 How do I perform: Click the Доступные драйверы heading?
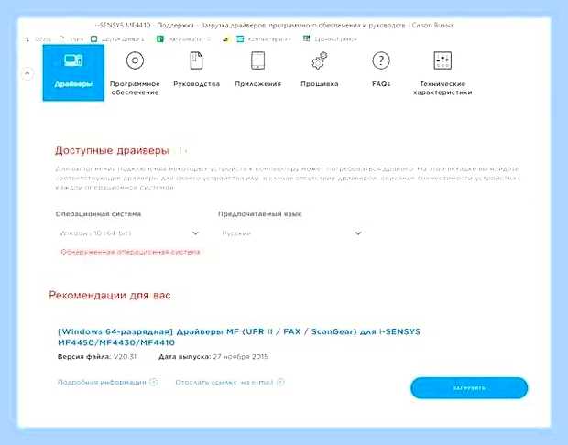[x=112, y=150]
